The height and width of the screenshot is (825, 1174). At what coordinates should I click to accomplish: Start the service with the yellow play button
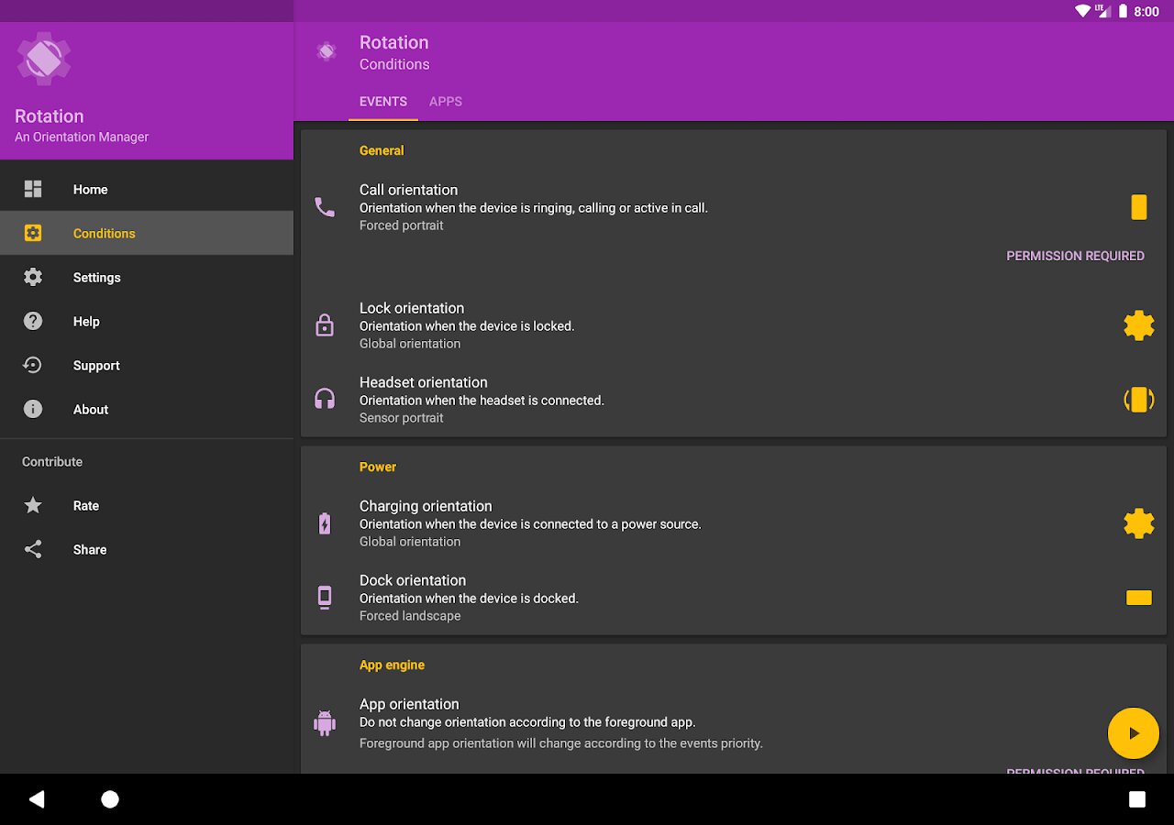point(1134,733)
